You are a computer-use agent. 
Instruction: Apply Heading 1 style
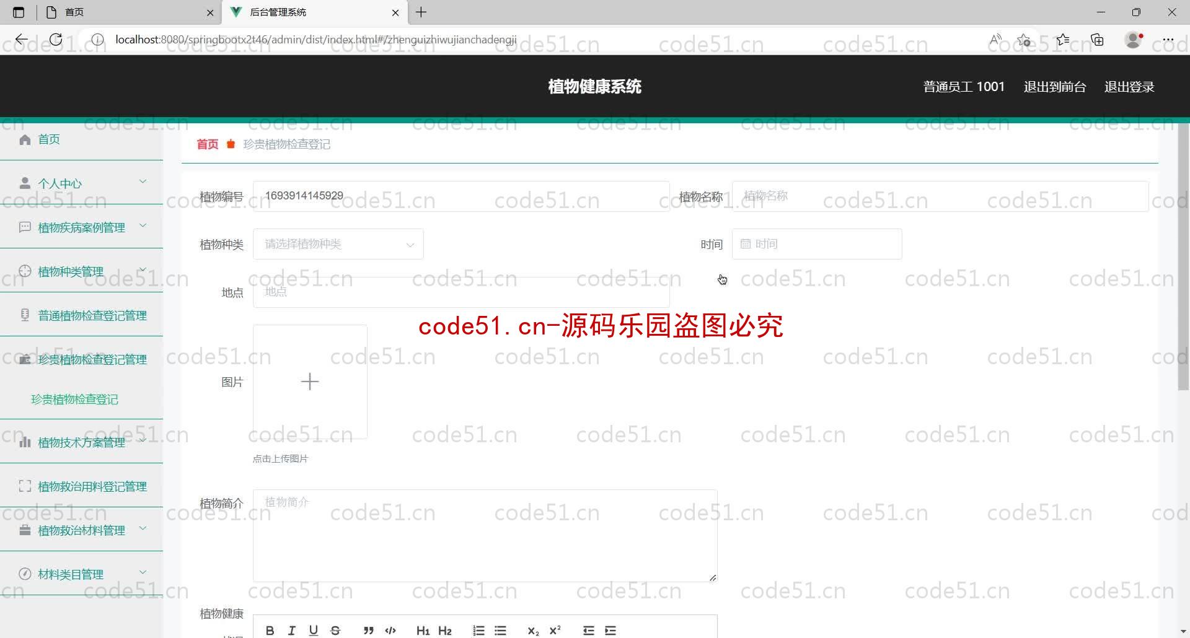click(x=423, y=631)
